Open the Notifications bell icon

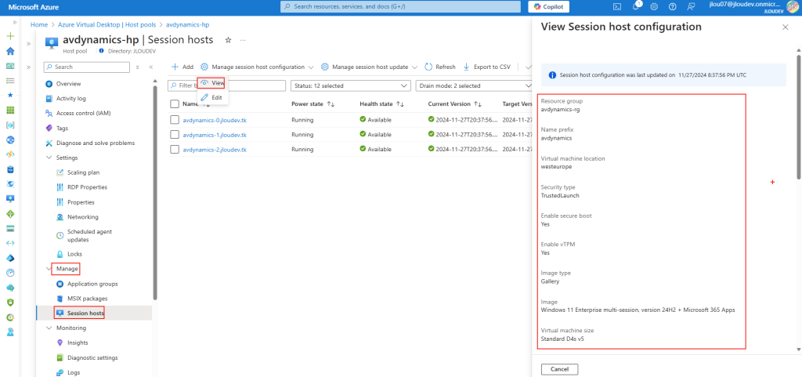click(x=636, y=6)
